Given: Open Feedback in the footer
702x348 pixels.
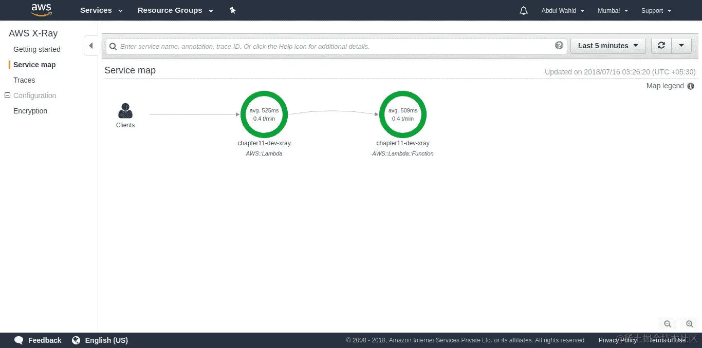Looking at the screenshot, I should (x=45, y=340).
